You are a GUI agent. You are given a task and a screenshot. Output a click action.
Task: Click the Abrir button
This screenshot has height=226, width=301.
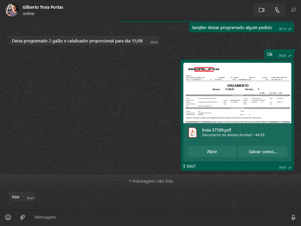click(212, 152)
